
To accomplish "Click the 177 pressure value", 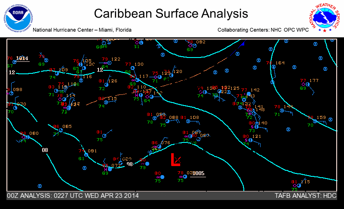I will [x=314, y=81].
